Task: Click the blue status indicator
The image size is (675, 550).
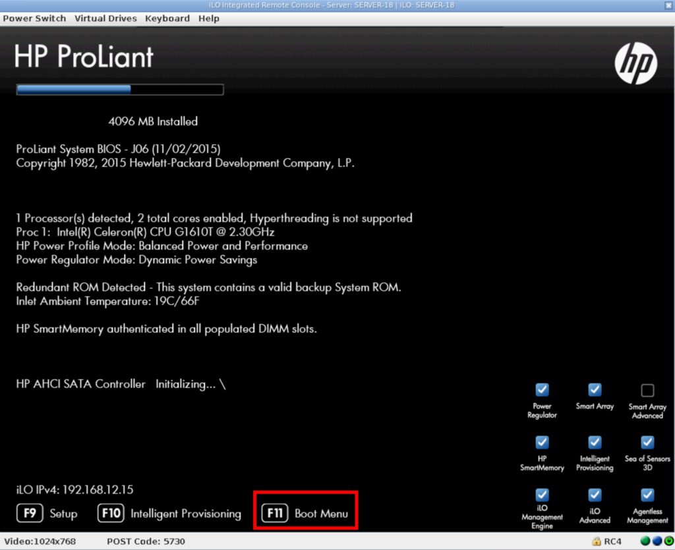Action: (657, 541)
